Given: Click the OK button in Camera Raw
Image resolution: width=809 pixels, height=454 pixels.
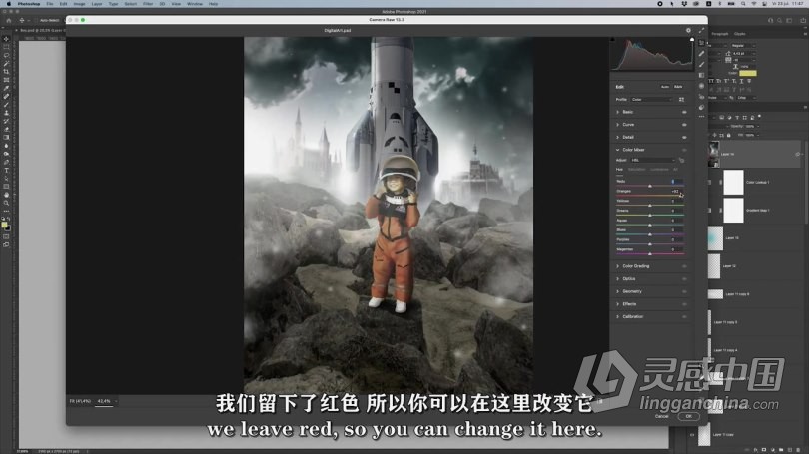Looking at the screenshot, I should tap(688, 416).
